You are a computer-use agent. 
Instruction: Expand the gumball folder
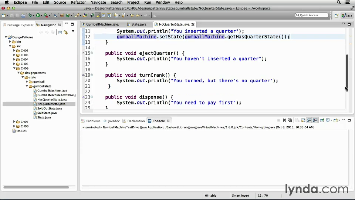[27, 81]
